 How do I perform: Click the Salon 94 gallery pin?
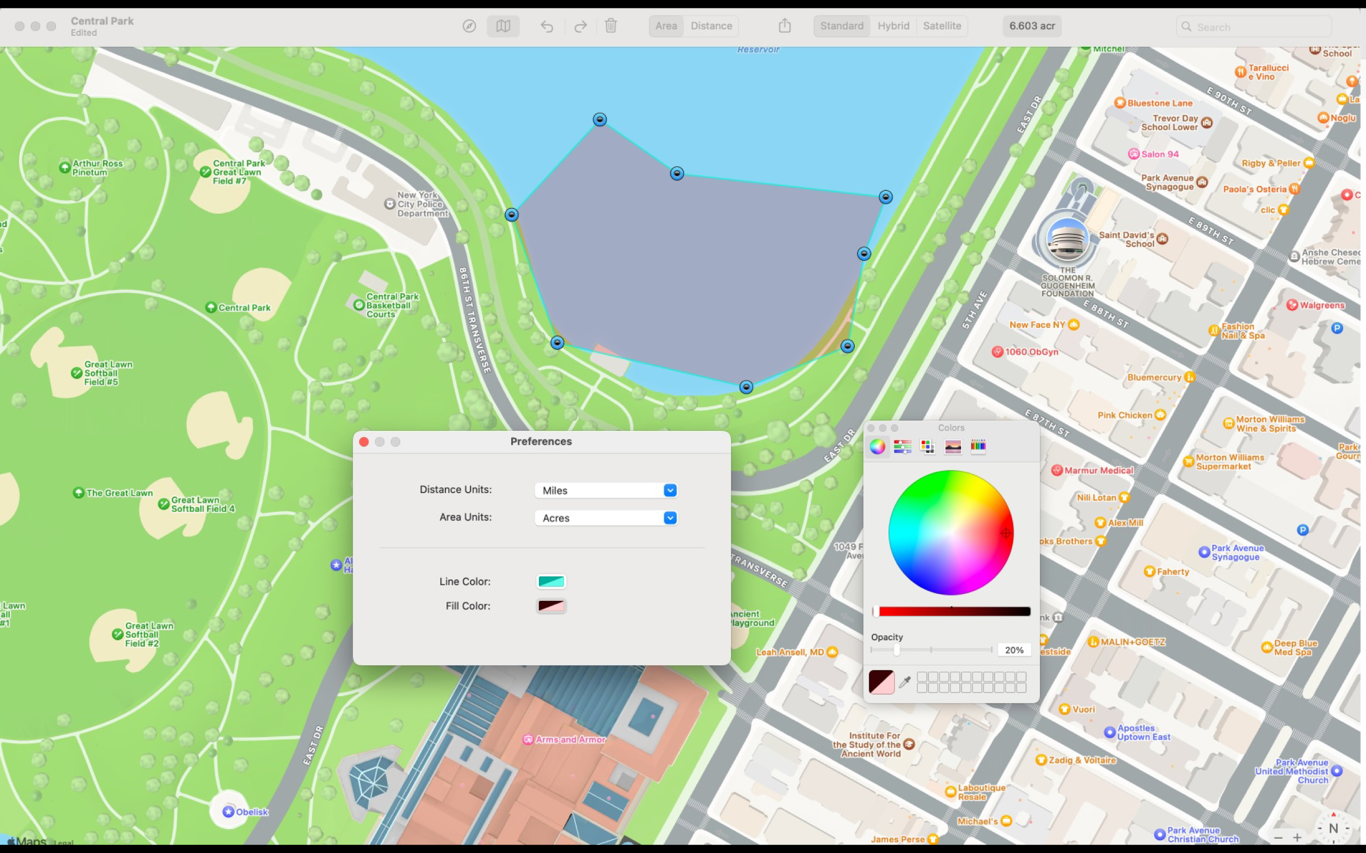(1134, 154)
